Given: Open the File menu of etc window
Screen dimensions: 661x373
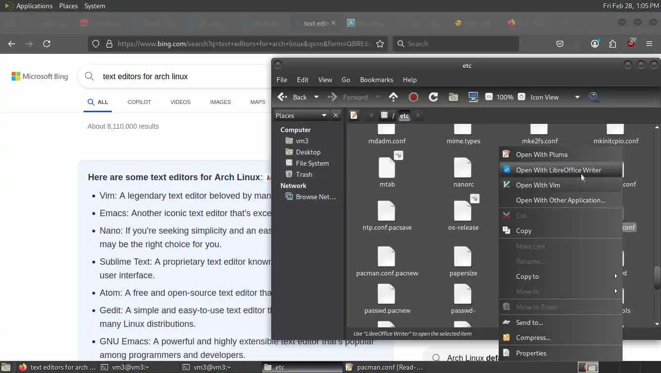Looking at the screenshot, I should (x=281, y=80).
